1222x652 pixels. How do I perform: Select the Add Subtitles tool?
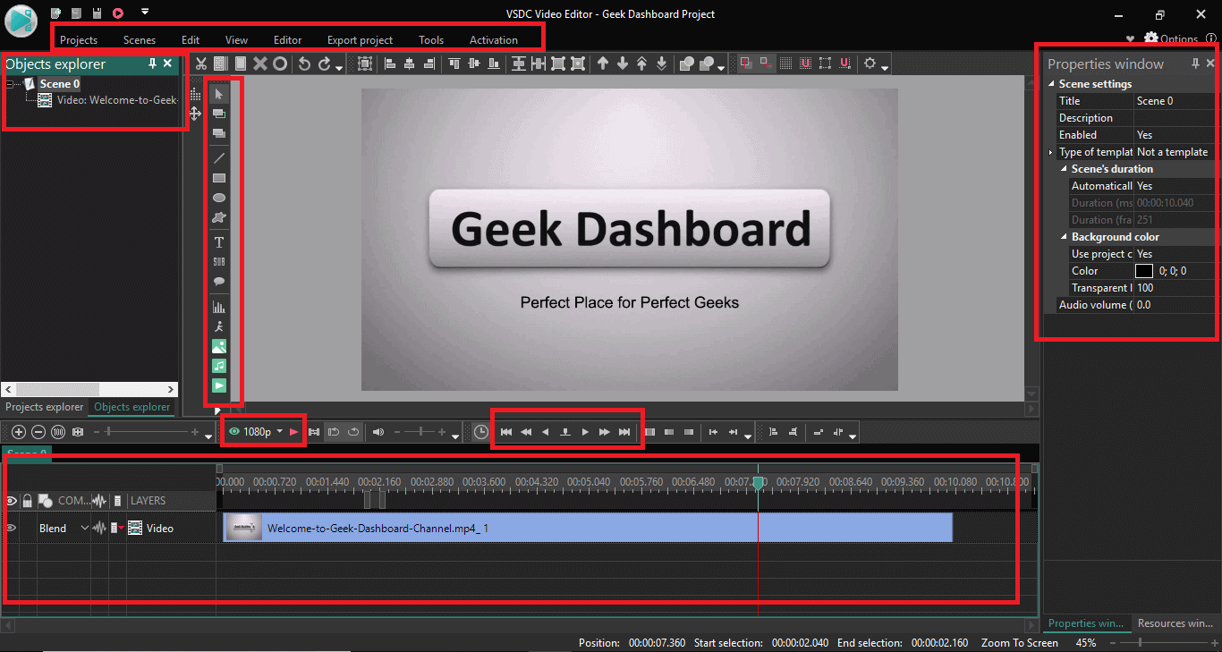[x=219, y=262]
